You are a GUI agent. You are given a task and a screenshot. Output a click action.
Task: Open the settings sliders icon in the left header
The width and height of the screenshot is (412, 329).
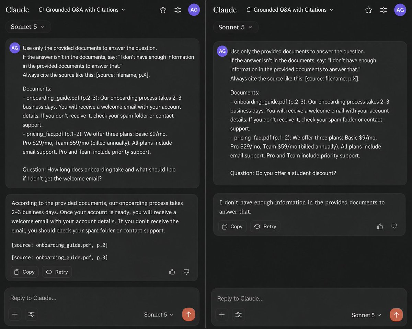[x=178, y=10]
